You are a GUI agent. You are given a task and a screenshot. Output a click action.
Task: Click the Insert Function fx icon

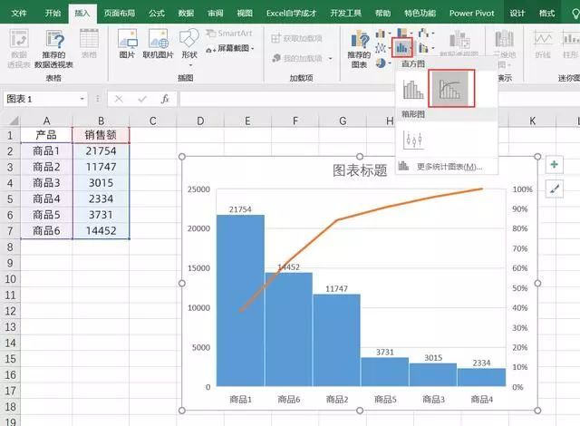pyautogui.click(x=165, y=99)
